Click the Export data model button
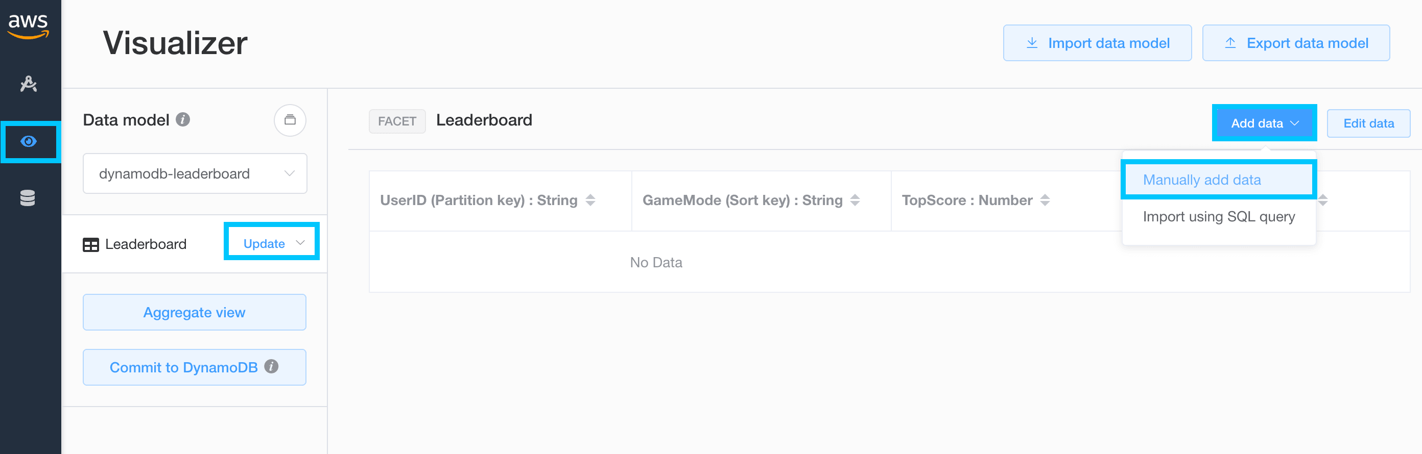 point(1296,43)
